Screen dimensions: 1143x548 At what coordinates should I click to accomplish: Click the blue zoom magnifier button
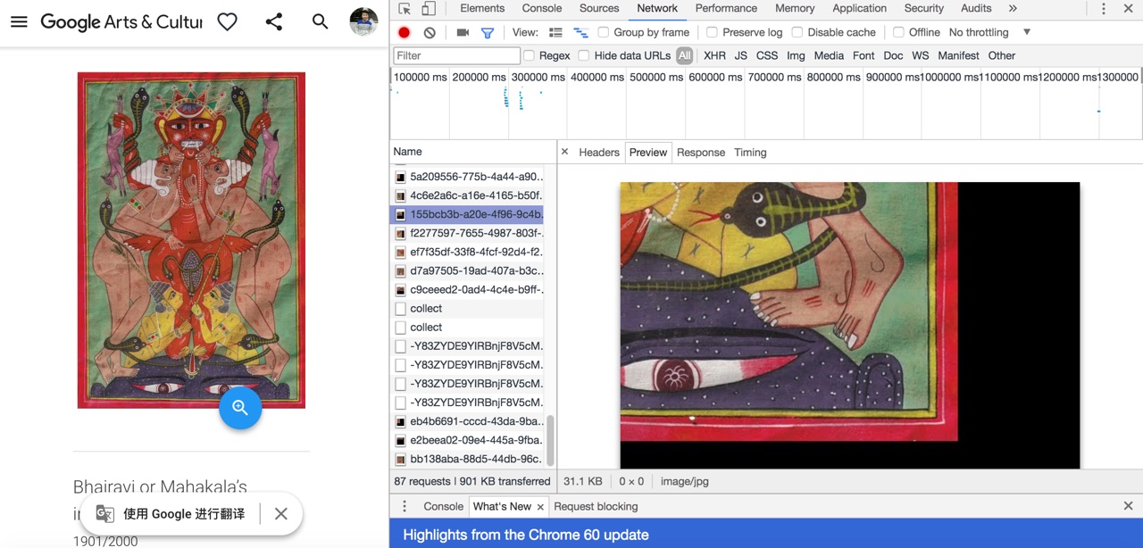click(240, 408)
